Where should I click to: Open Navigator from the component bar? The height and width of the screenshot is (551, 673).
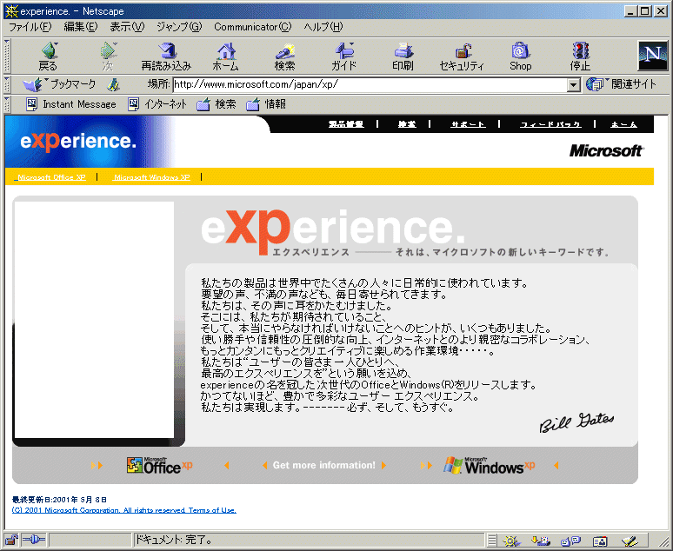pyautogui.click(x=510, y=541)
